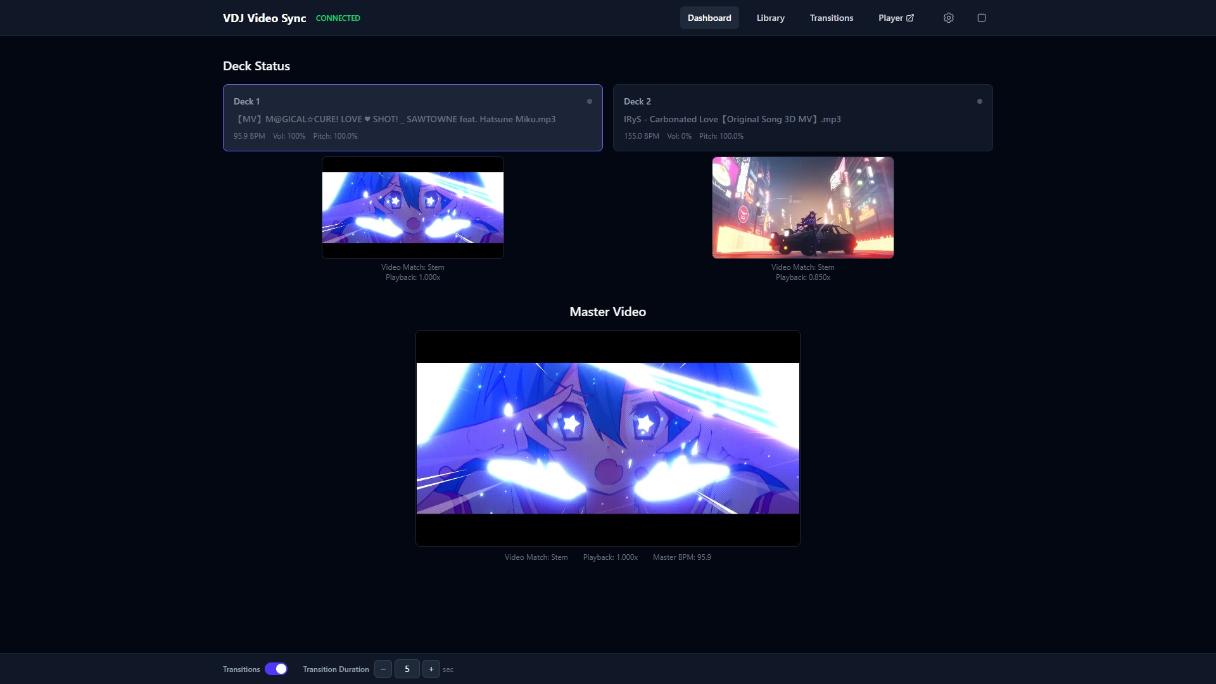Select the Deck 2 card
1216x684 pixels.
[x=802, y=118]
